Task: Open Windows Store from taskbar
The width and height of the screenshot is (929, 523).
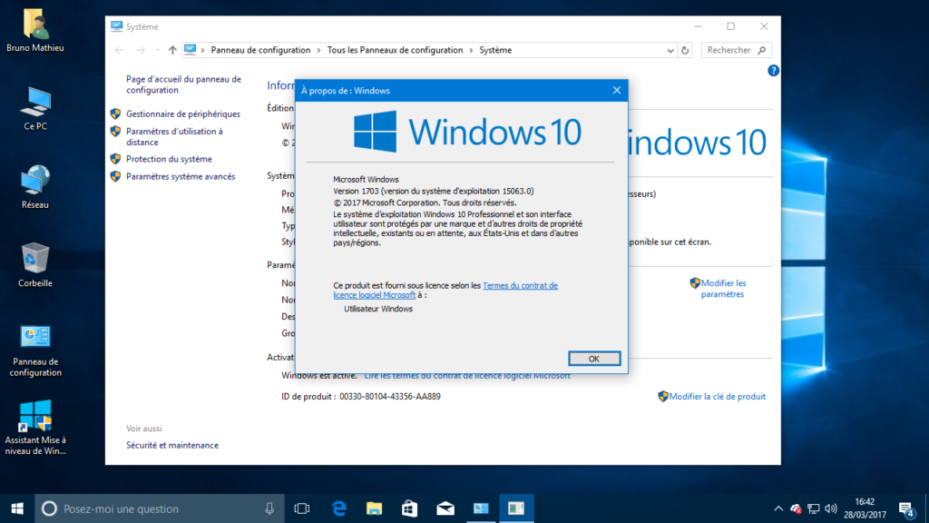Action: tap(409, 508)
